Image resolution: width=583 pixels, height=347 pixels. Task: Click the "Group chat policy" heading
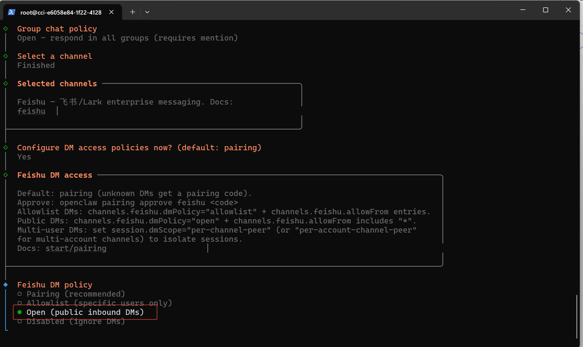[57, 29]
